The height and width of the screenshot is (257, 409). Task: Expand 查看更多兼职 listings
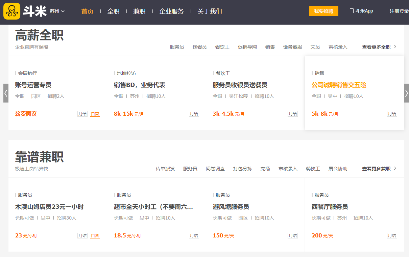[x=379, y=169]
